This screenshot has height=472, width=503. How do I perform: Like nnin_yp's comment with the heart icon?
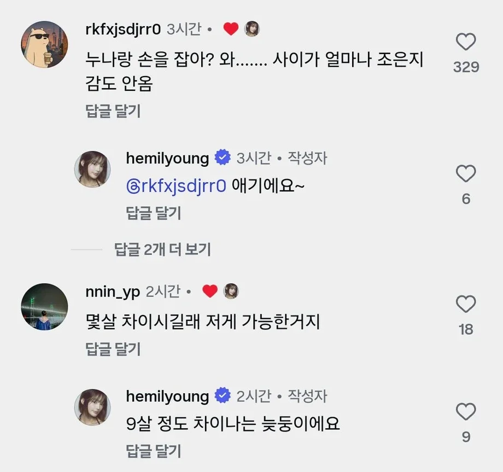tap(466, 304)
